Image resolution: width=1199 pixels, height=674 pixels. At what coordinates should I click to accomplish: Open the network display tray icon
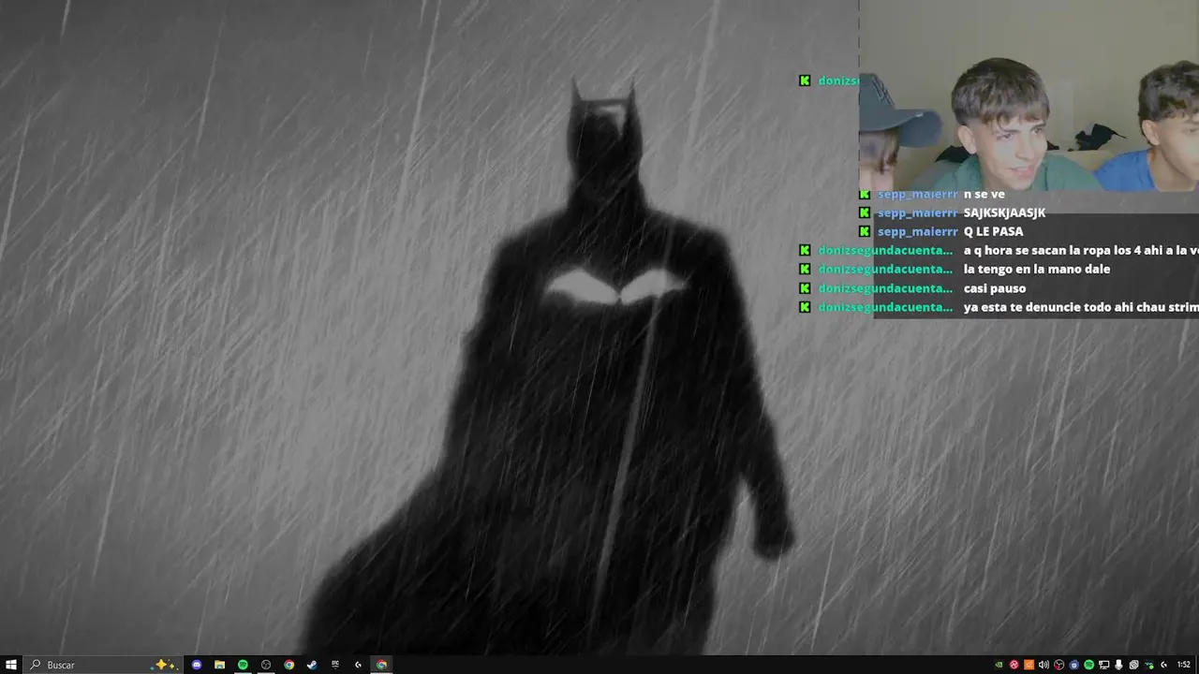[x=1103, y=665]
